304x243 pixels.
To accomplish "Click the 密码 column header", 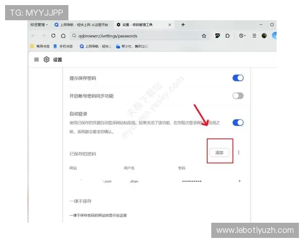I will click(x=182, y=168).
